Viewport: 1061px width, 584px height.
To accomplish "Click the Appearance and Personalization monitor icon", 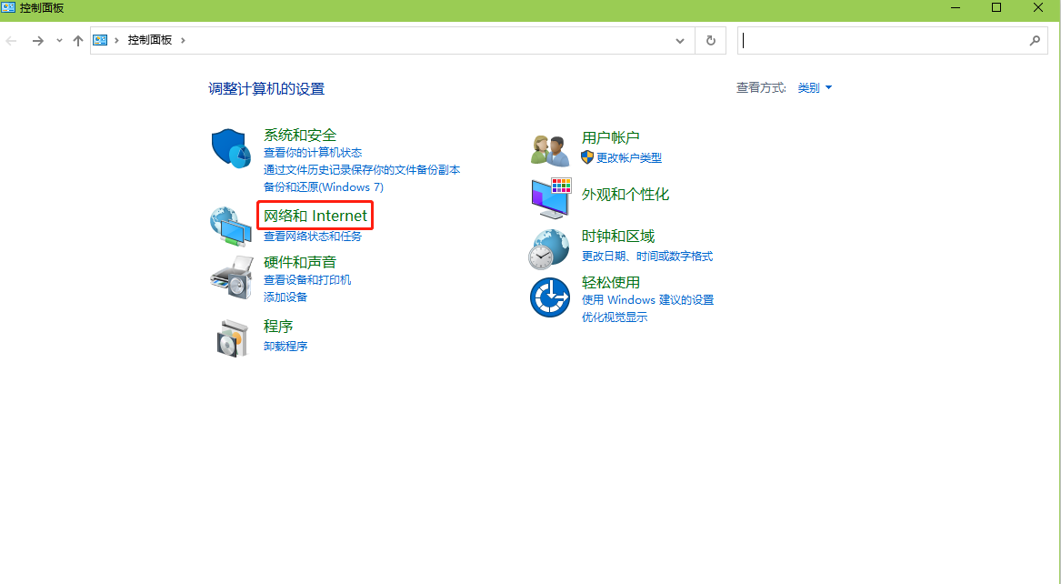I will coord(550,197).
